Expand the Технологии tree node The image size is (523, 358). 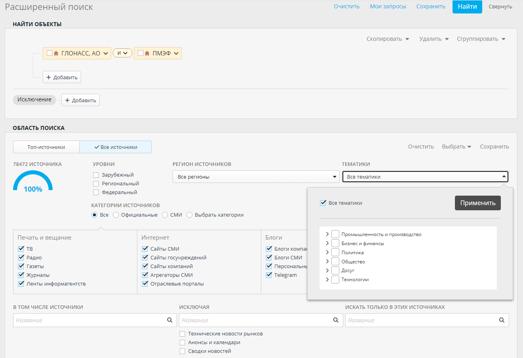pyautogui.click(x=327, y=280)
